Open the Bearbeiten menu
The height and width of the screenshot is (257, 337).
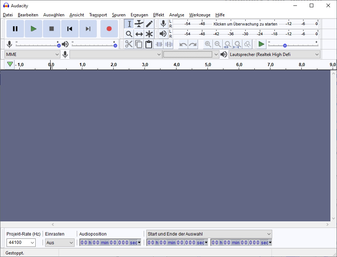point(28,15)
